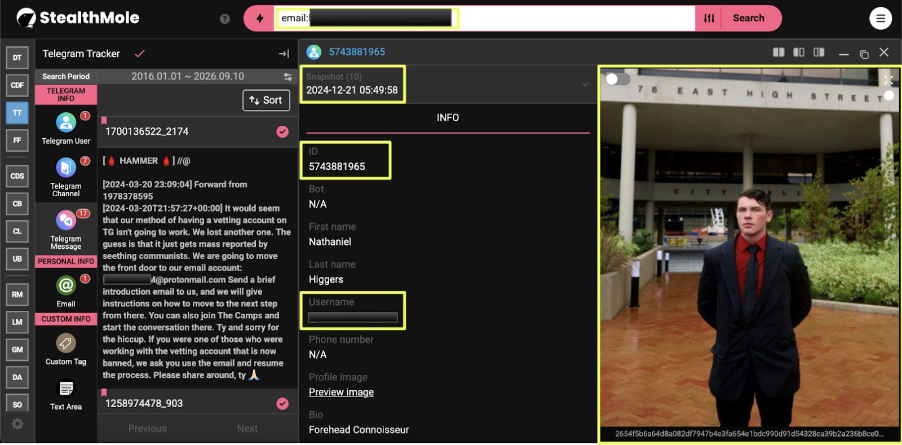Select the Telegram Message category icon
902x445 pixels.
[x=66, y=221]
